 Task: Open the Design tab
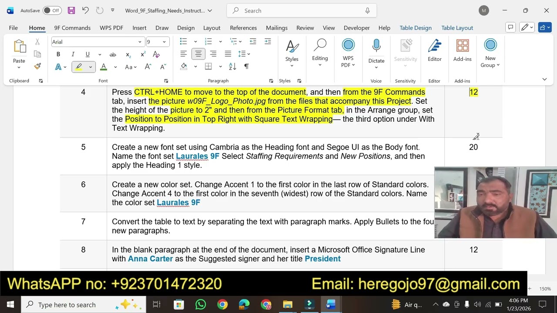pos(186,28)
